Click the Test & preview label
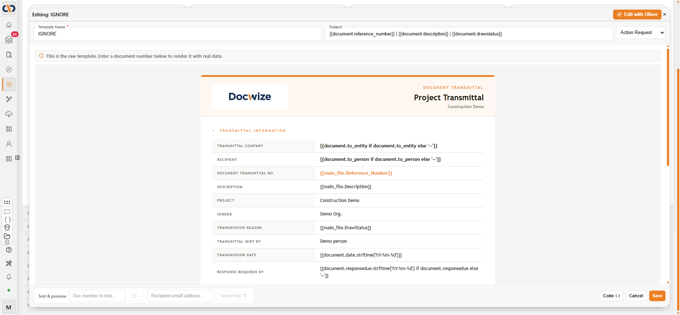The image size is (680, 315). pos(52,296)
